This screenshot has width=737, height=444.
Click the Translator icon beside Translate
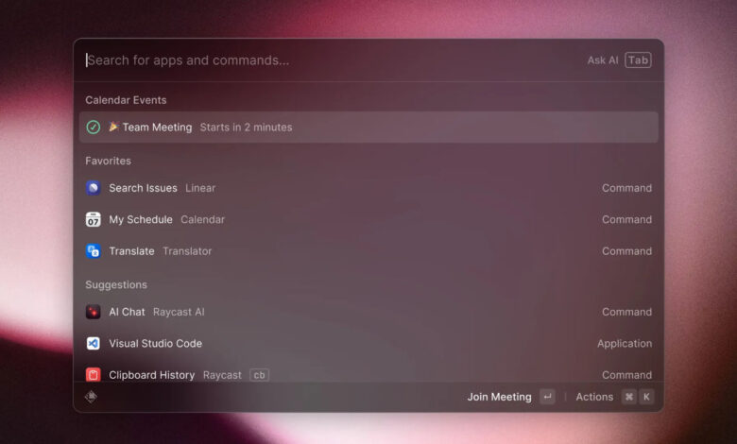point(93,251)
